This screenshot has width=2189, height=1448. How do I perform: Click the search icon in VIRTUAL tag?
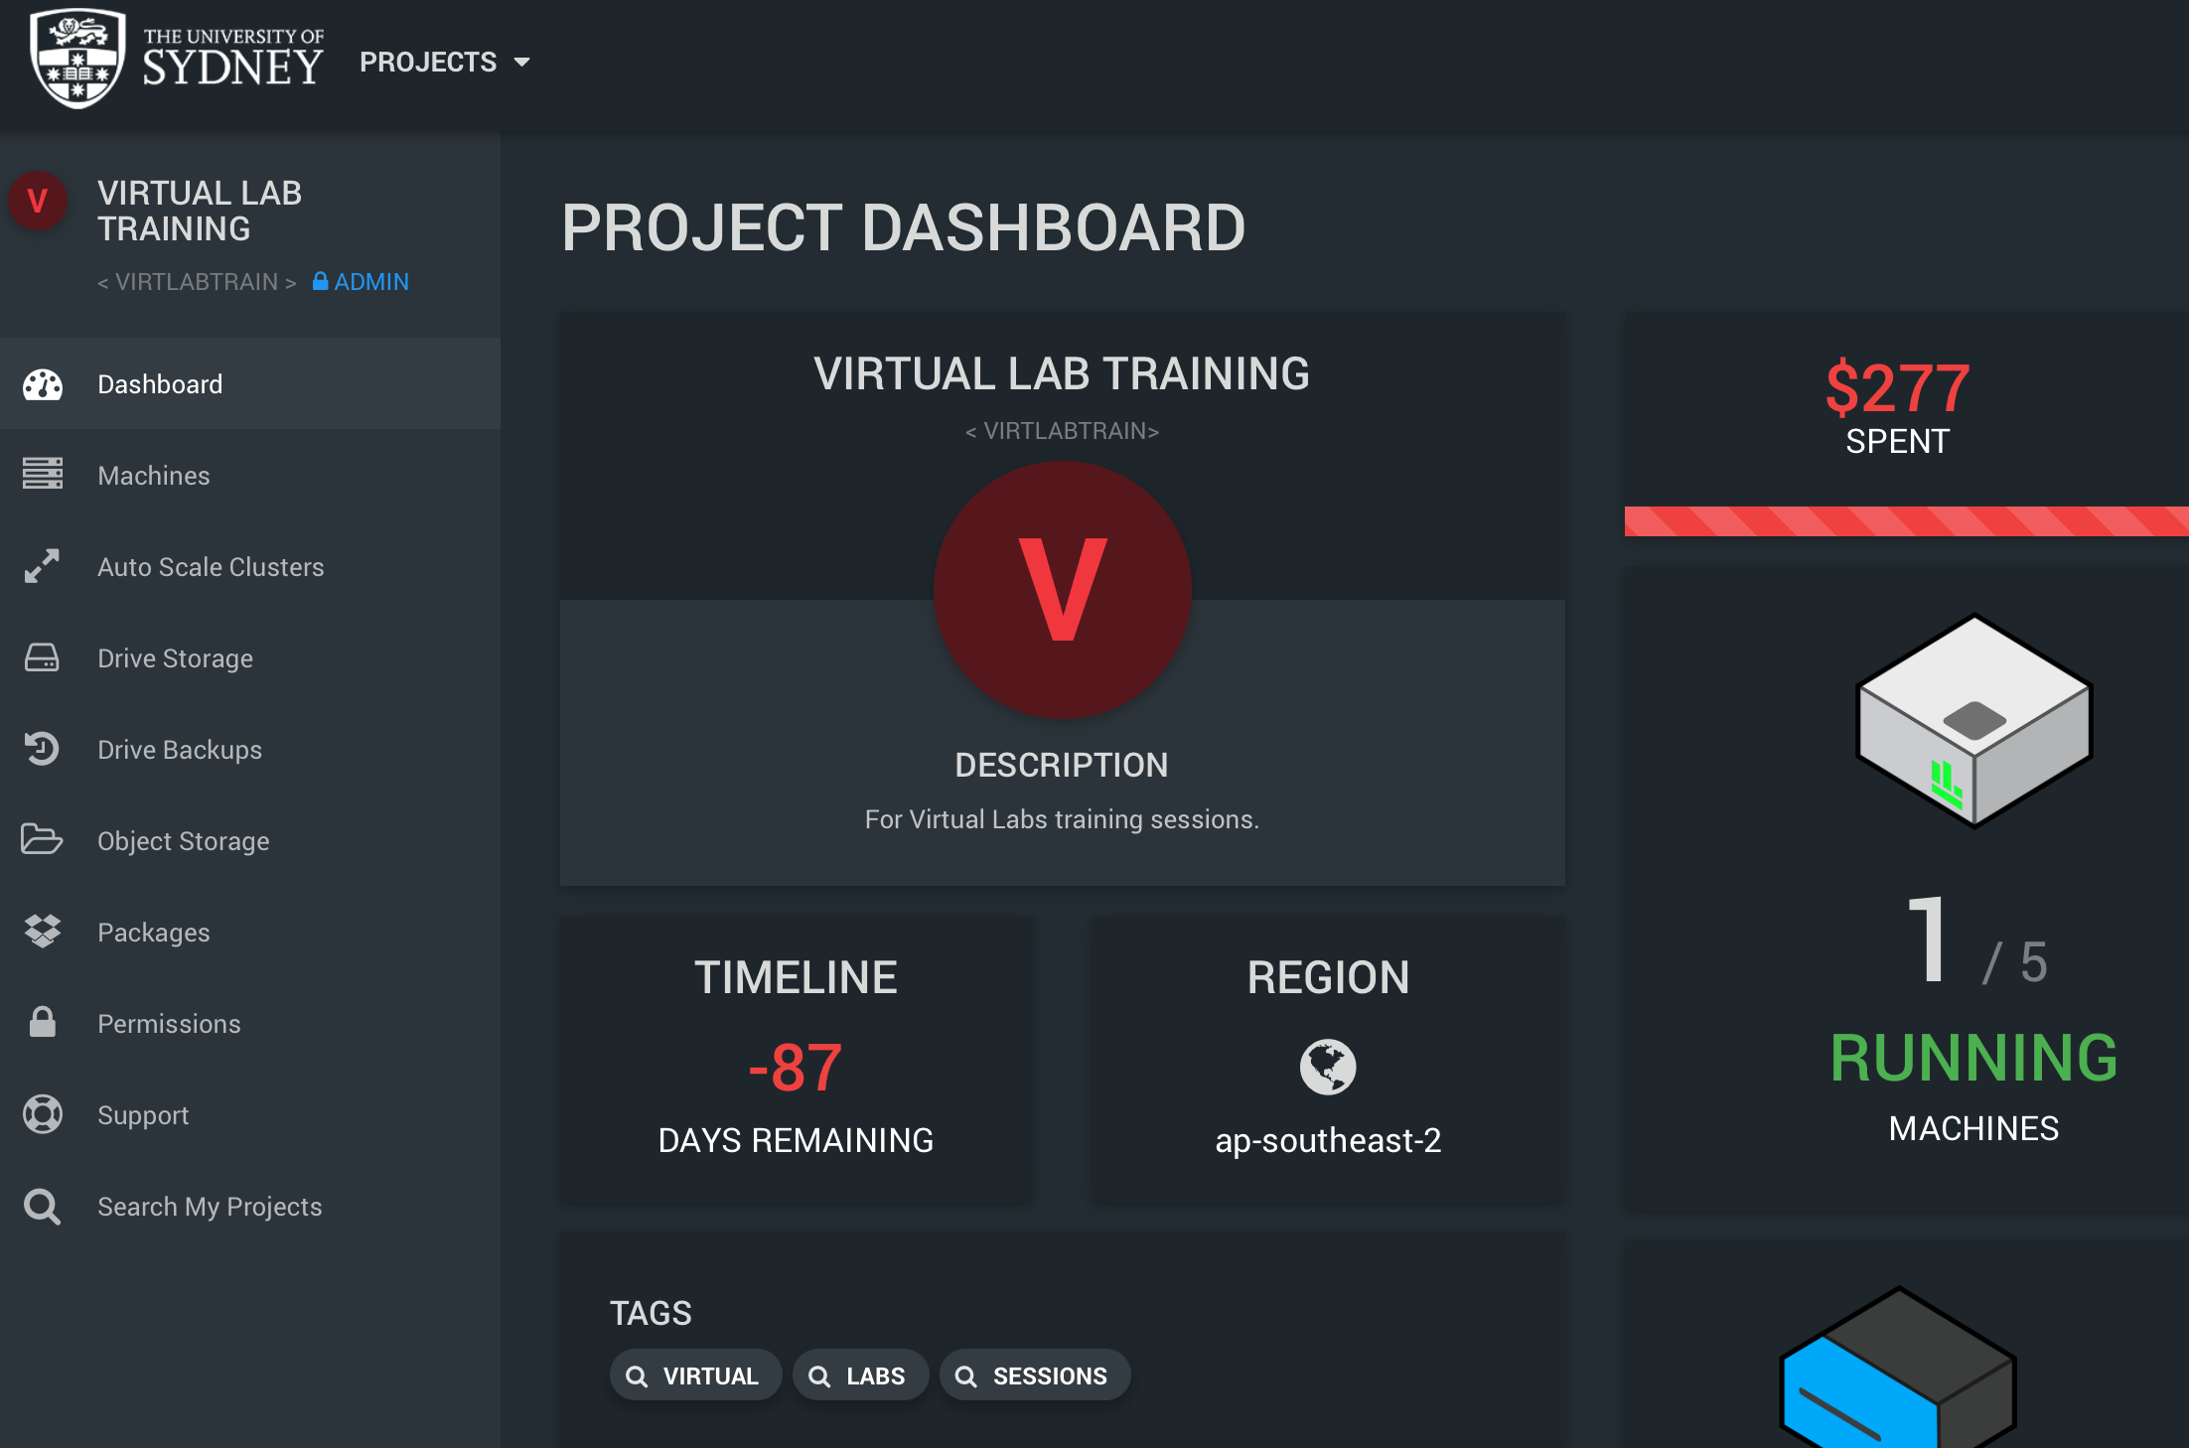(x=637, y=1376)
